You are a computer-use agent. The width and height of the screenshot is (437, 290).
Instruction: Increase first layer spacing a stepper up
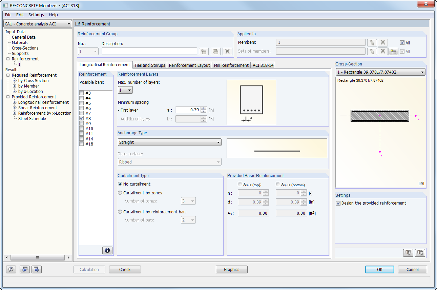[204, 108]
